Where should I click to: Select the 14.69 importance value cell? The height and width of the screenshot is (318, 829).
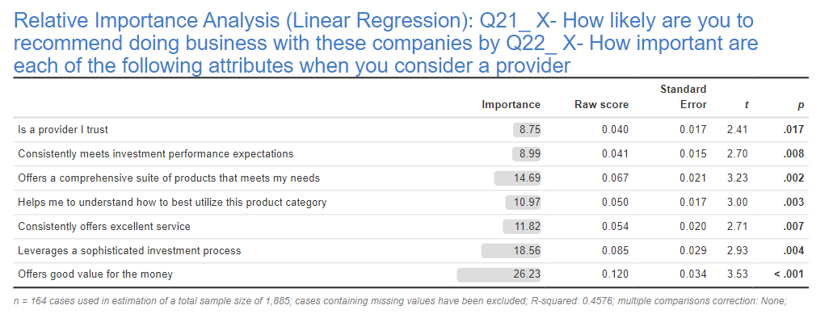click(517, 178)
